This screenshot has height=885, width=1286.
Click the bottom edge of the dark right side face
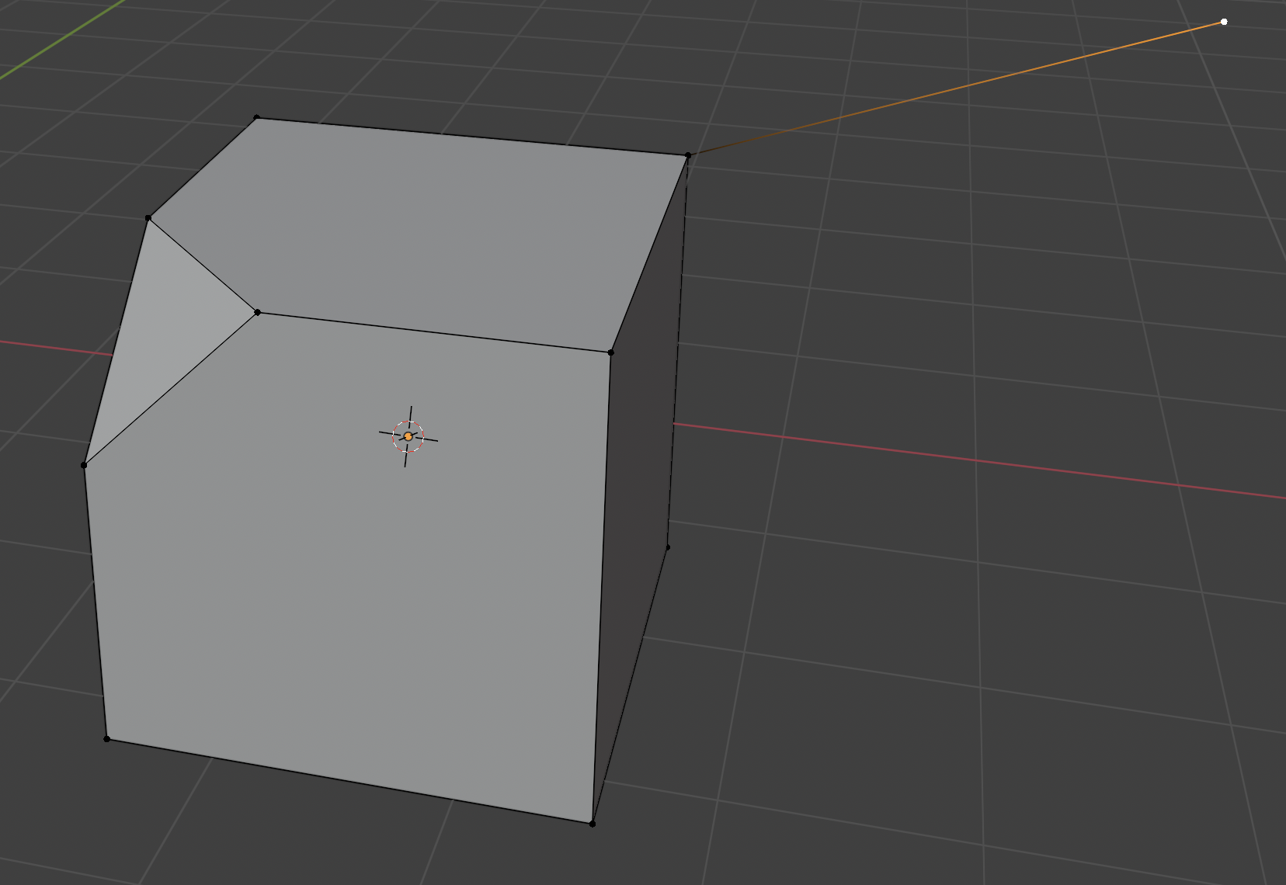pyautogui.click(x=630, y=685)
